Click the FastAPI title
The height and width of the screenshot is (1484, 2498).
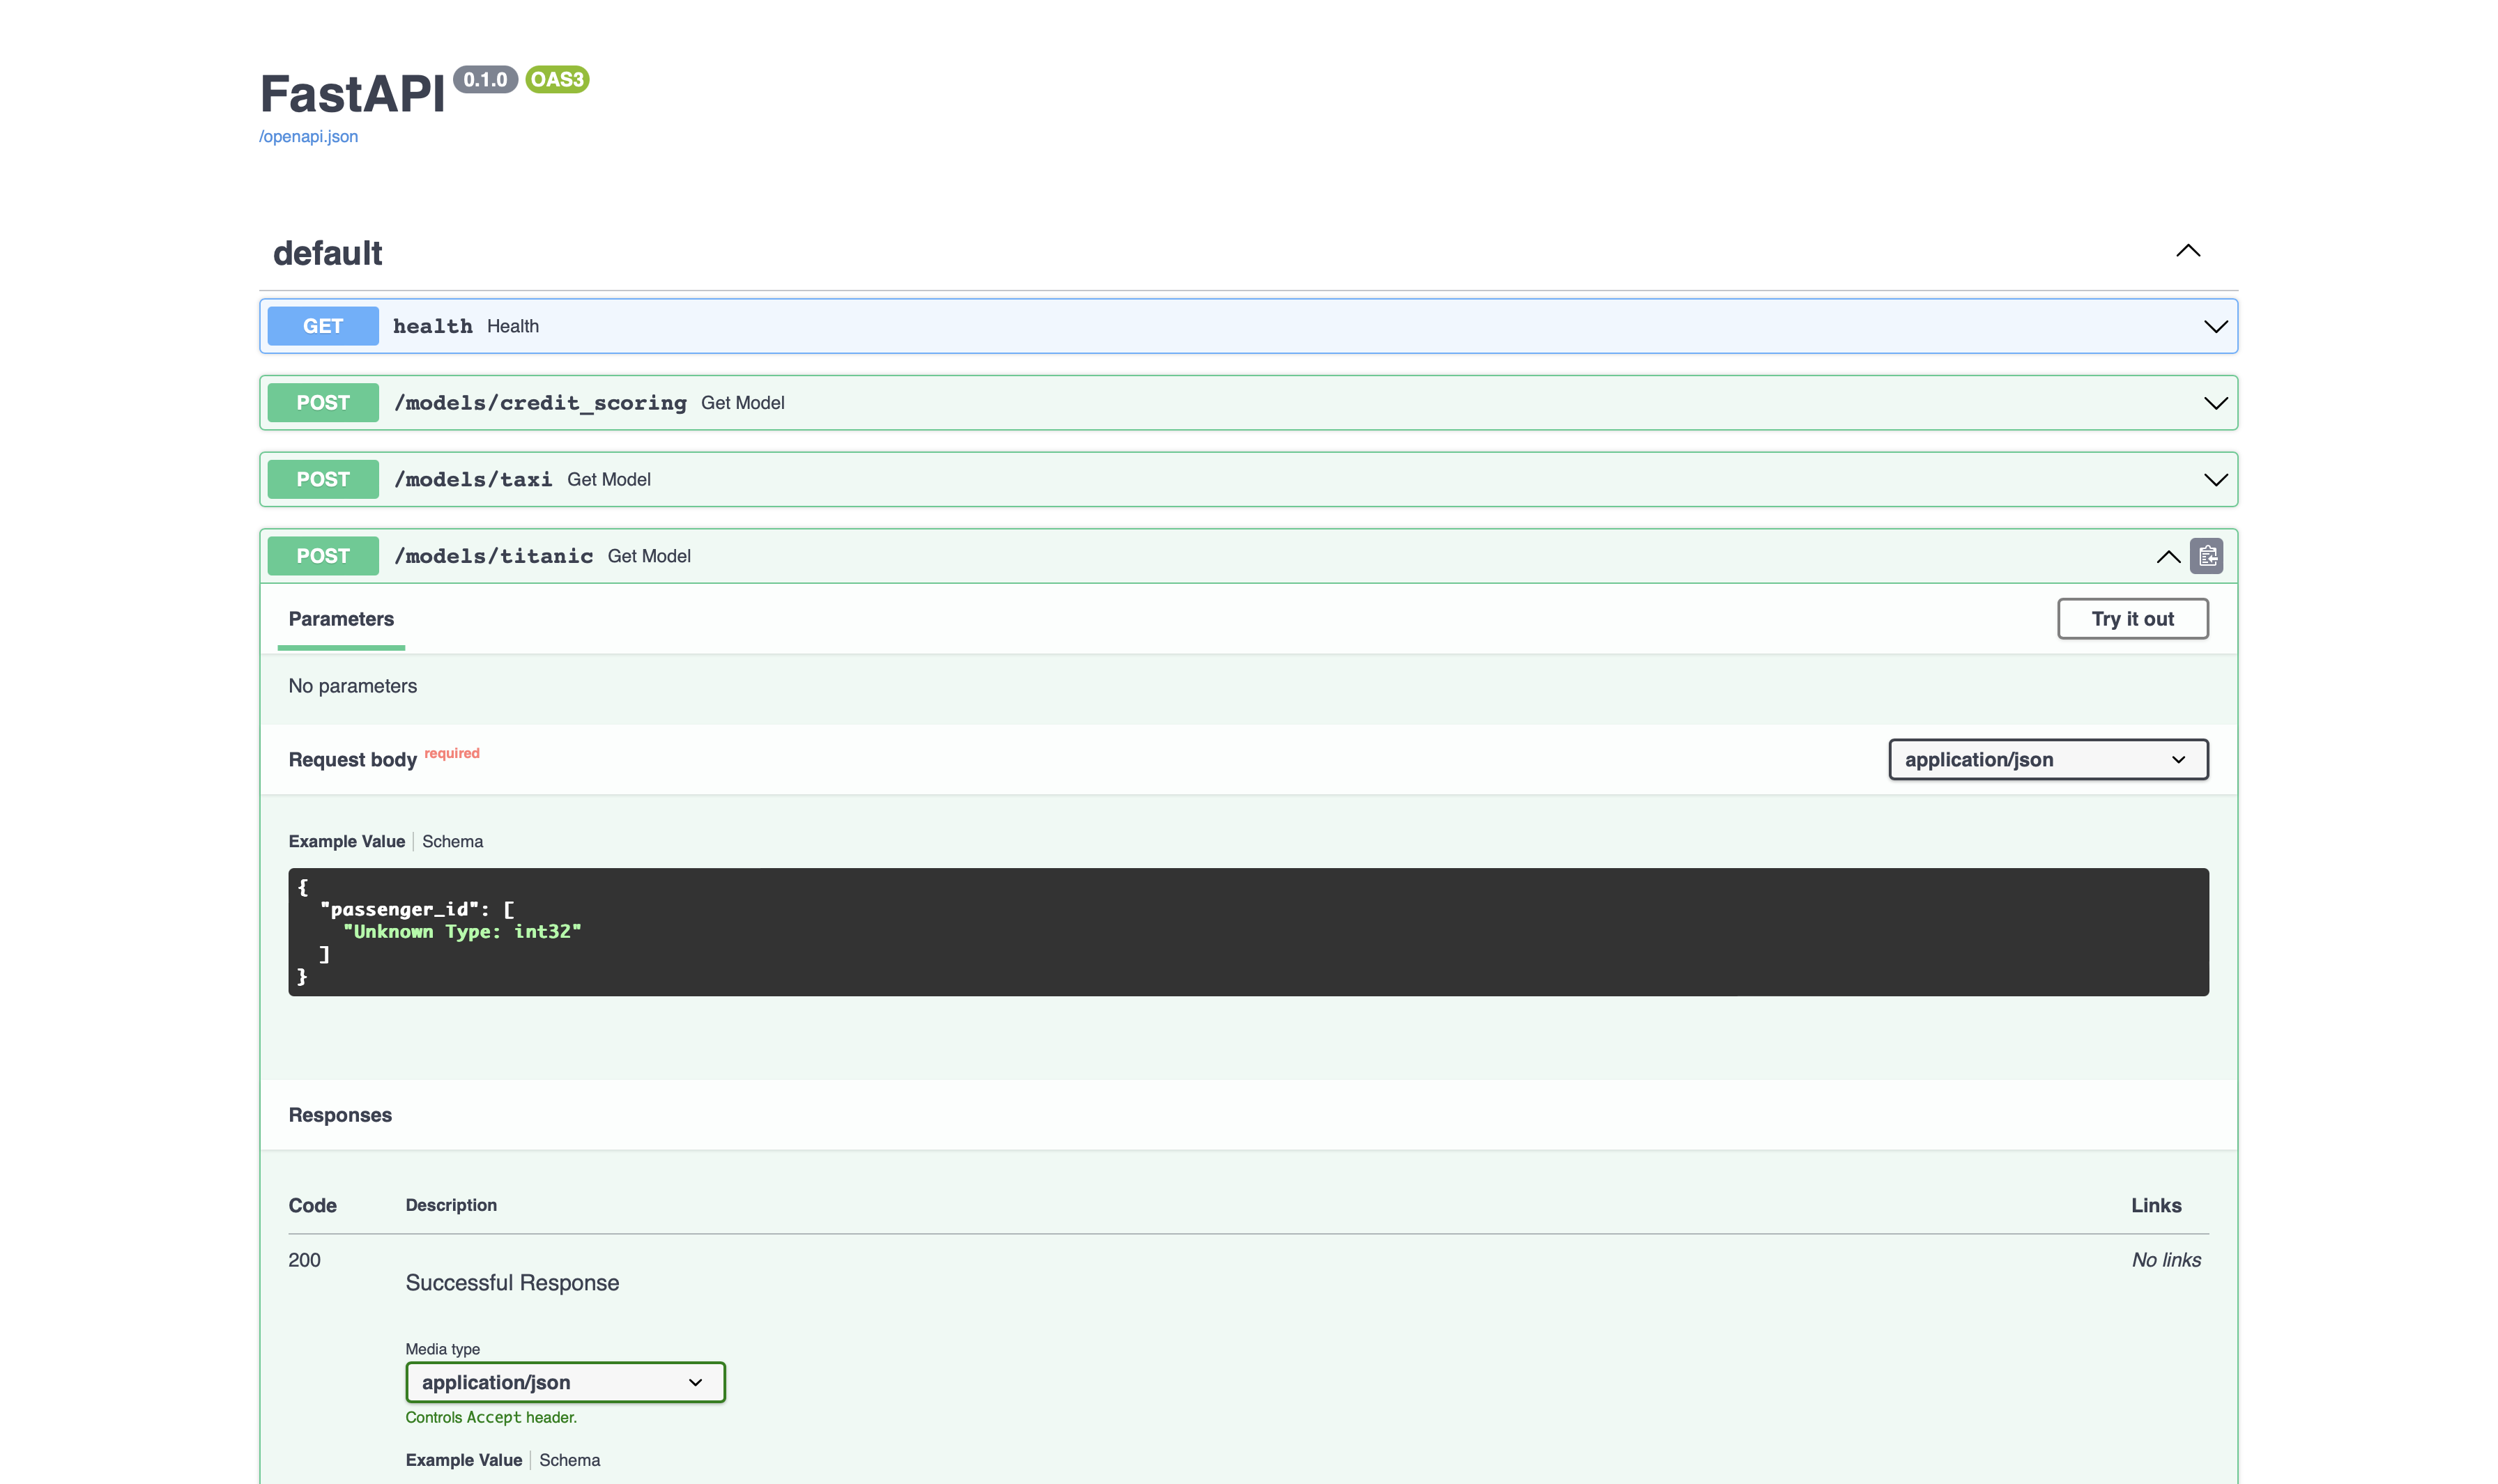352,94
